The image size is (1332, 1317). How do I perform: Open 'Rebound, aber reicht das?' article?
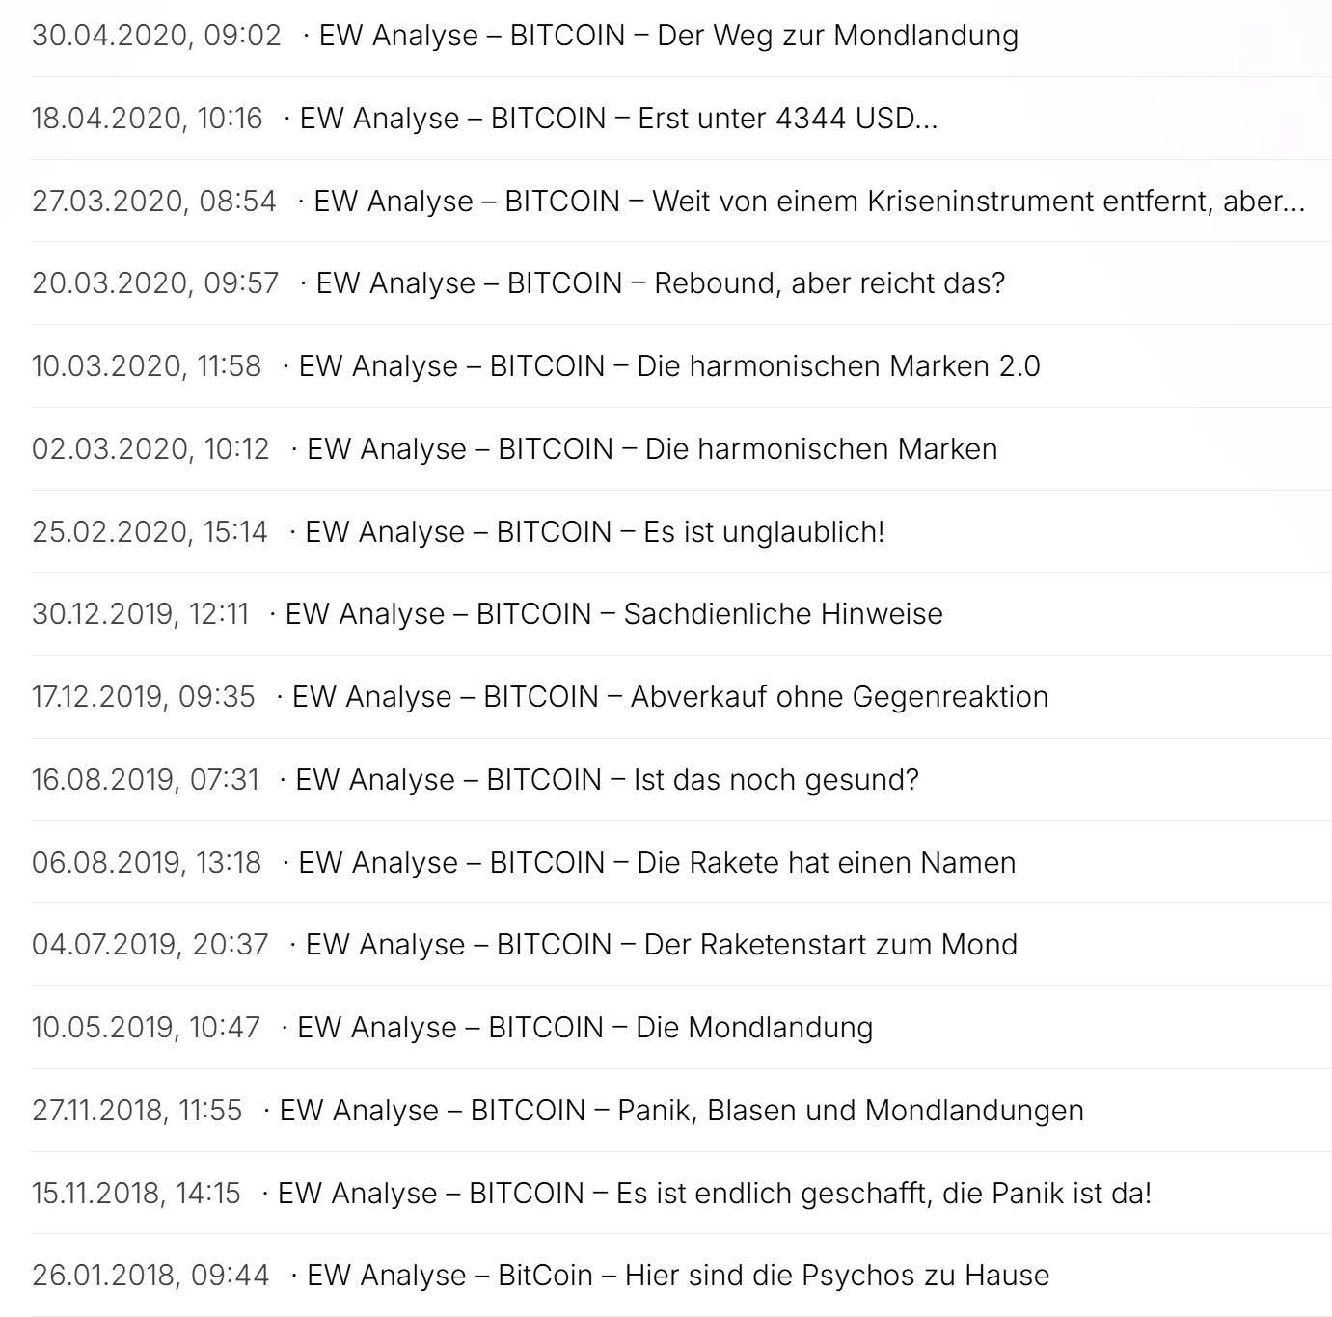(x=660, y=283)
